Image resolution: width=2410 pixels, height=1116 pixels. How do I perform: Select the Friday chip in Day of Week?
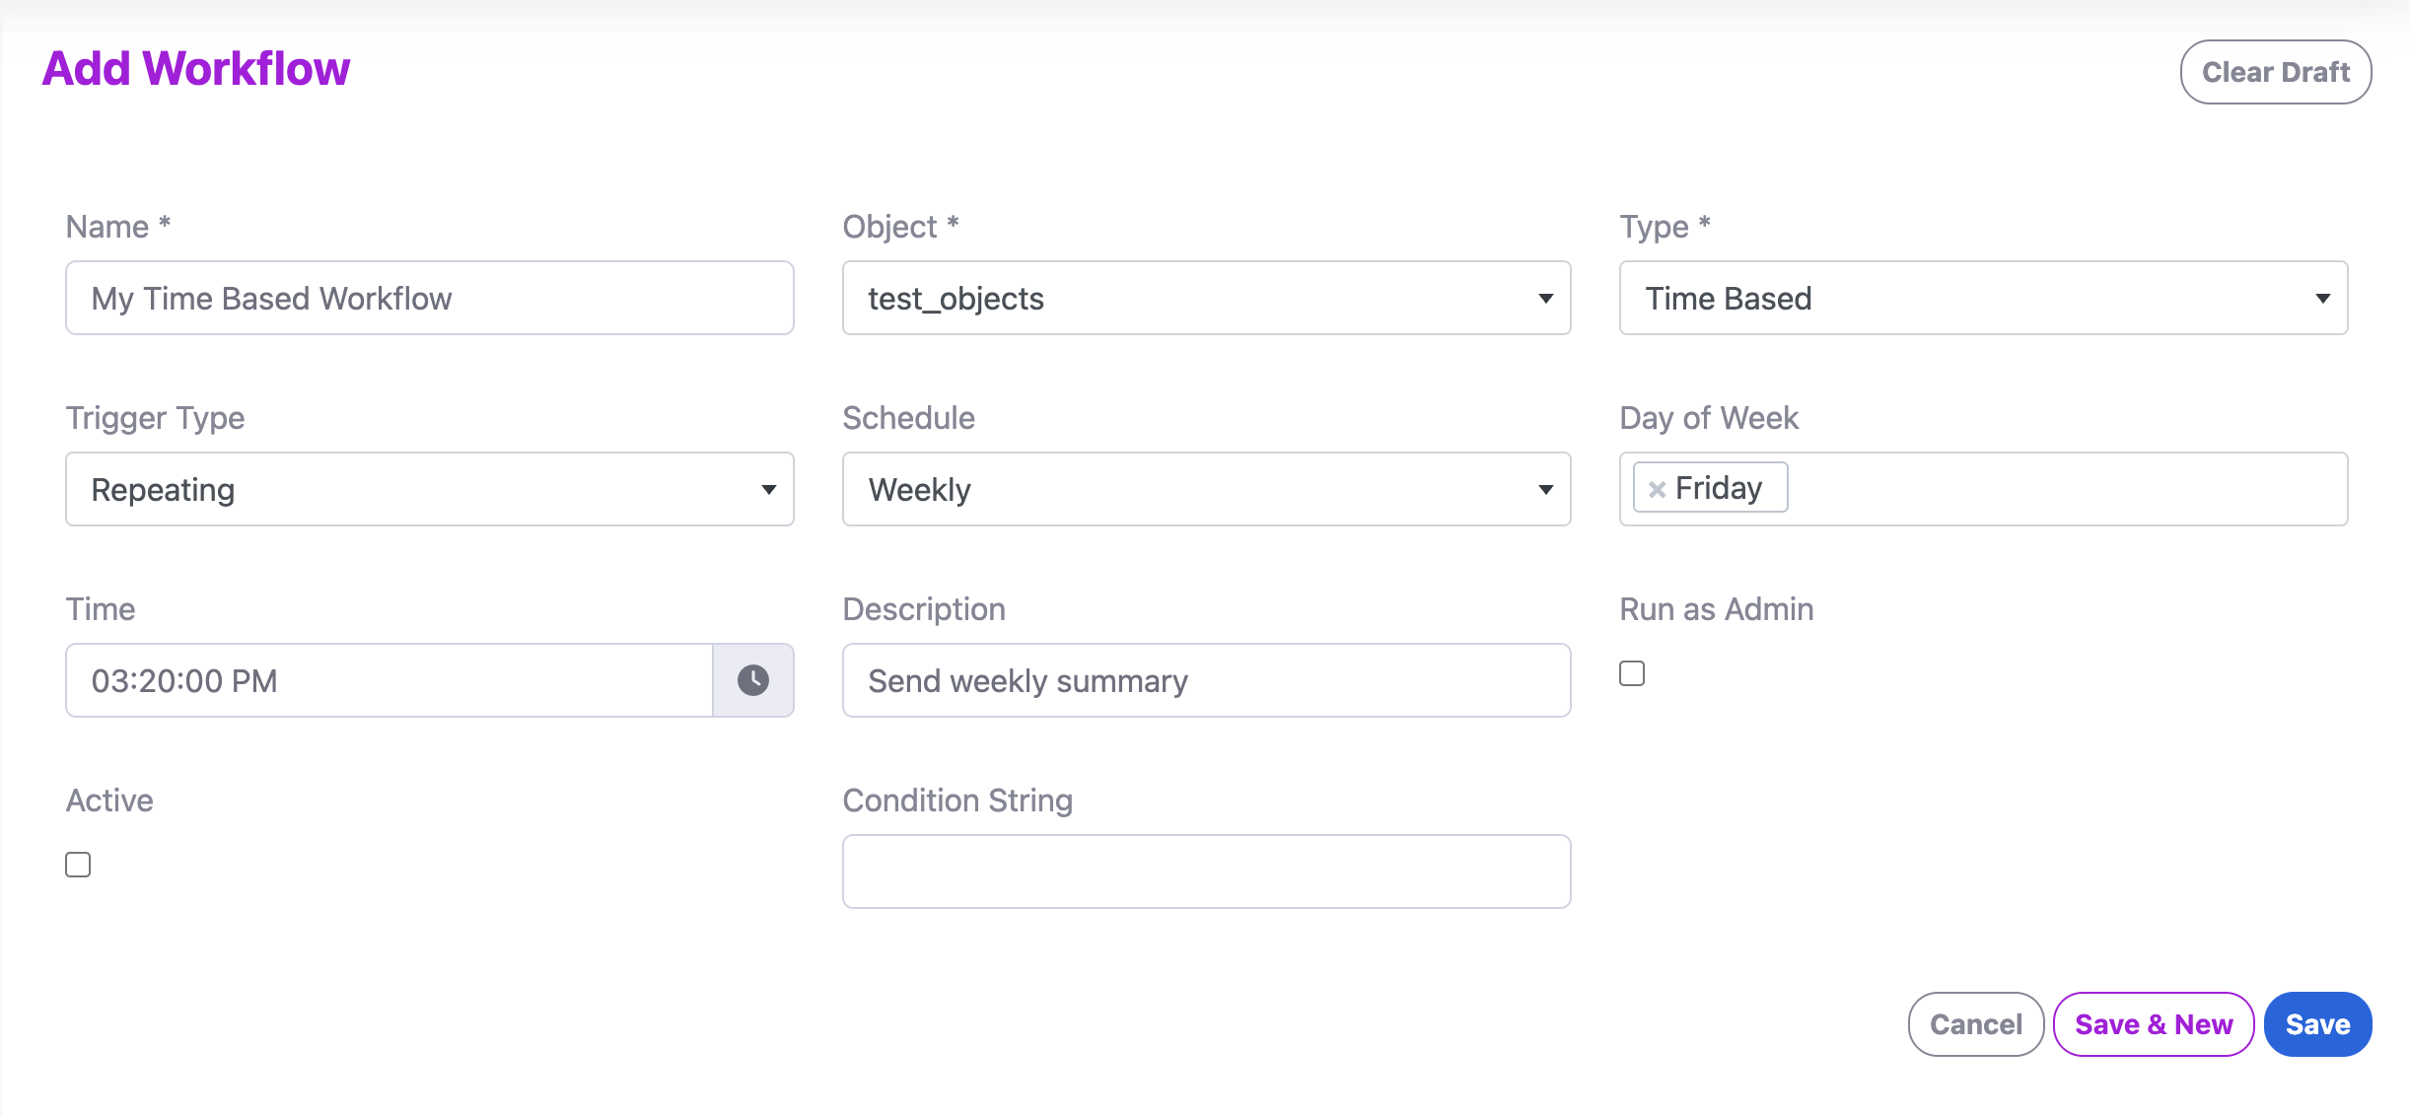pos(1719,486)
